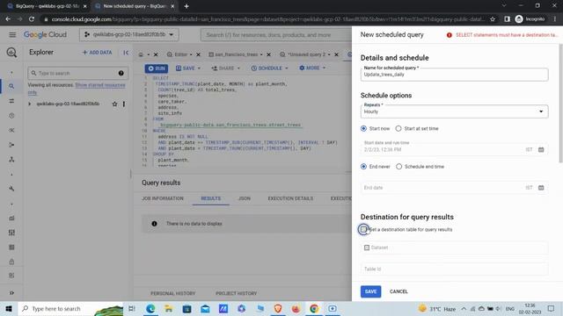The image size is (563, 316).
Task: Open the Google Cloud navigation hamburger menu
Action: (x=12, y=35)
